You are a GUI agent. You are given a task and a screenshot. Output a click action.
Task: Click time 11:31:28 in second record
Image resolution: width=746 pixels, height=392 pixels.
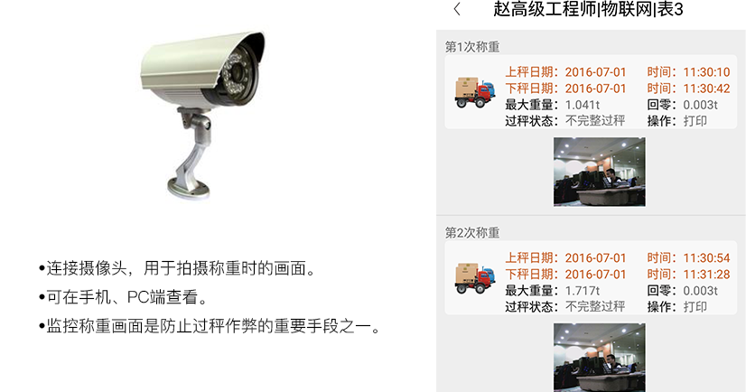706,275
